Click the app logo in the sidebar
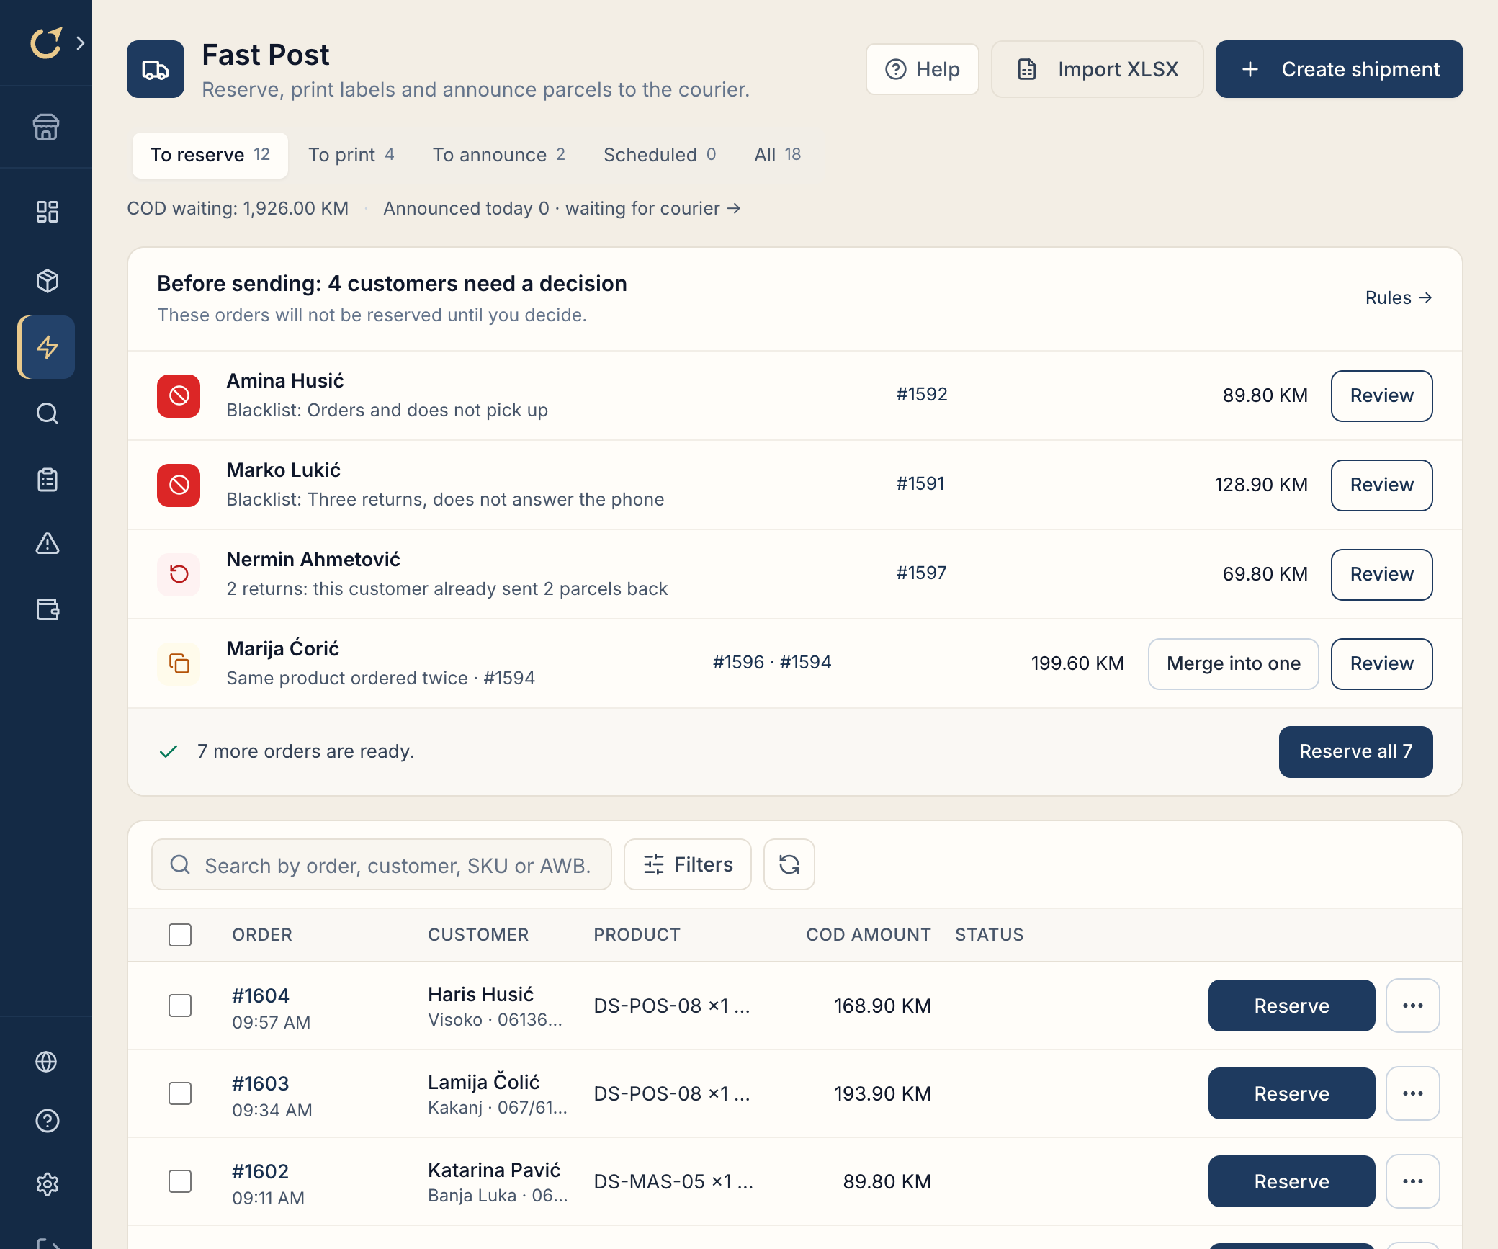This screenshot has height=1249, width=1498. tap(46, 43)
